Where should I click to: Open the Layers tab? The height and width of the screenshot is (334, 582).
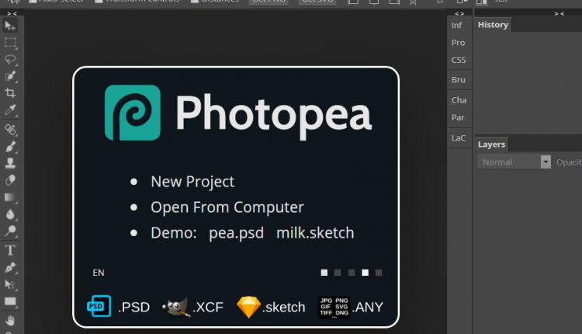pos(491,144)
